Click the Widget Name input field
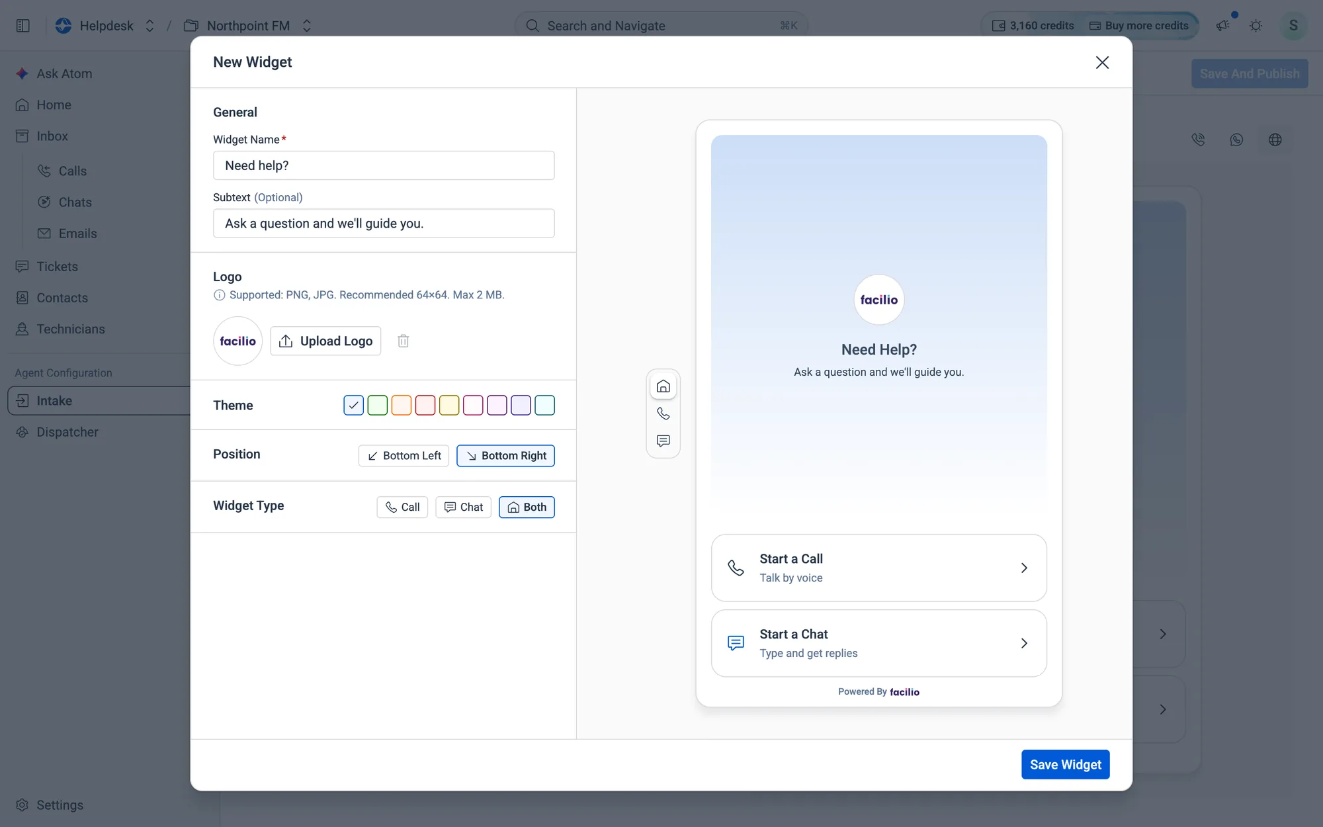Image resolution: width=1323 pixels, height=827 pixels. (x=384, y=165)
